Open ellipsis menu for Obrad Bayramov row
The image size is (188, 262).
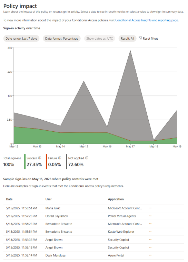tap(151, 216)
